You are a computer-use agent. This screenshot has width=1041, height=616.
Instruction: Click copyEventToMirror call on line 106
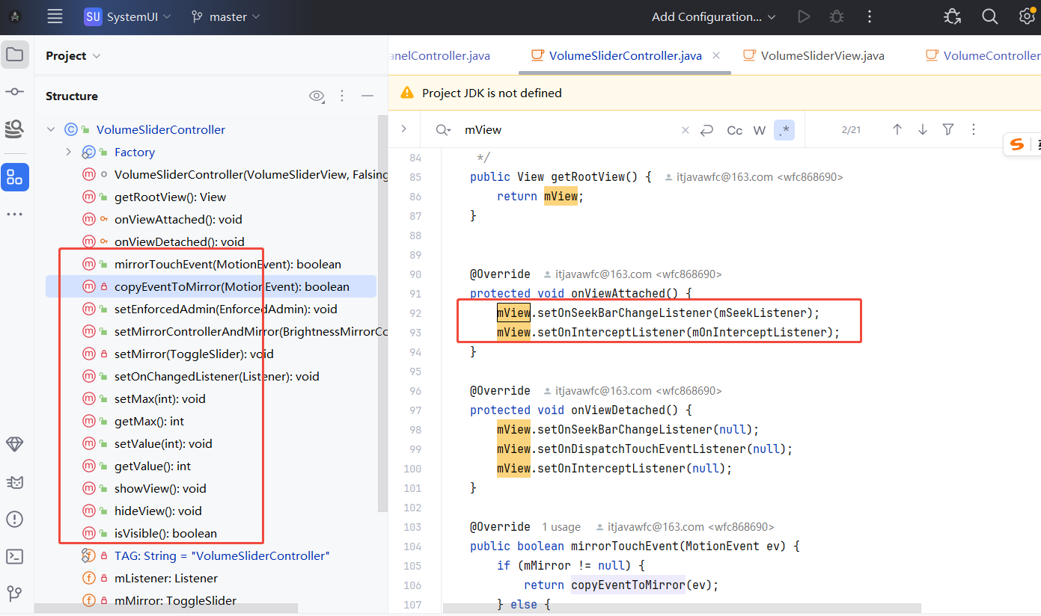coord(629,585)
